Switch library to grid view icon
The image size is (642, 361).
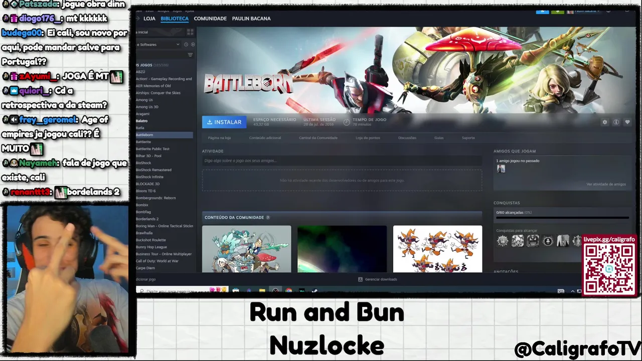[190, 32]
